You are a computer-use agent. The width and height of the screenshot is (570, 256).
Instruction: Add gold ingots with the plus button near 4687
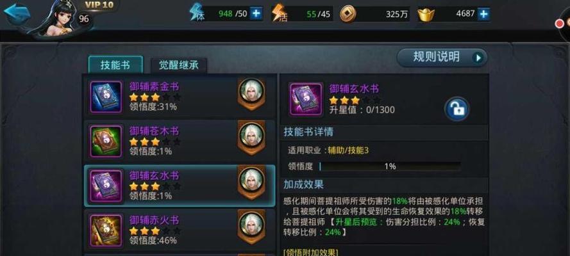click(483, 14)
